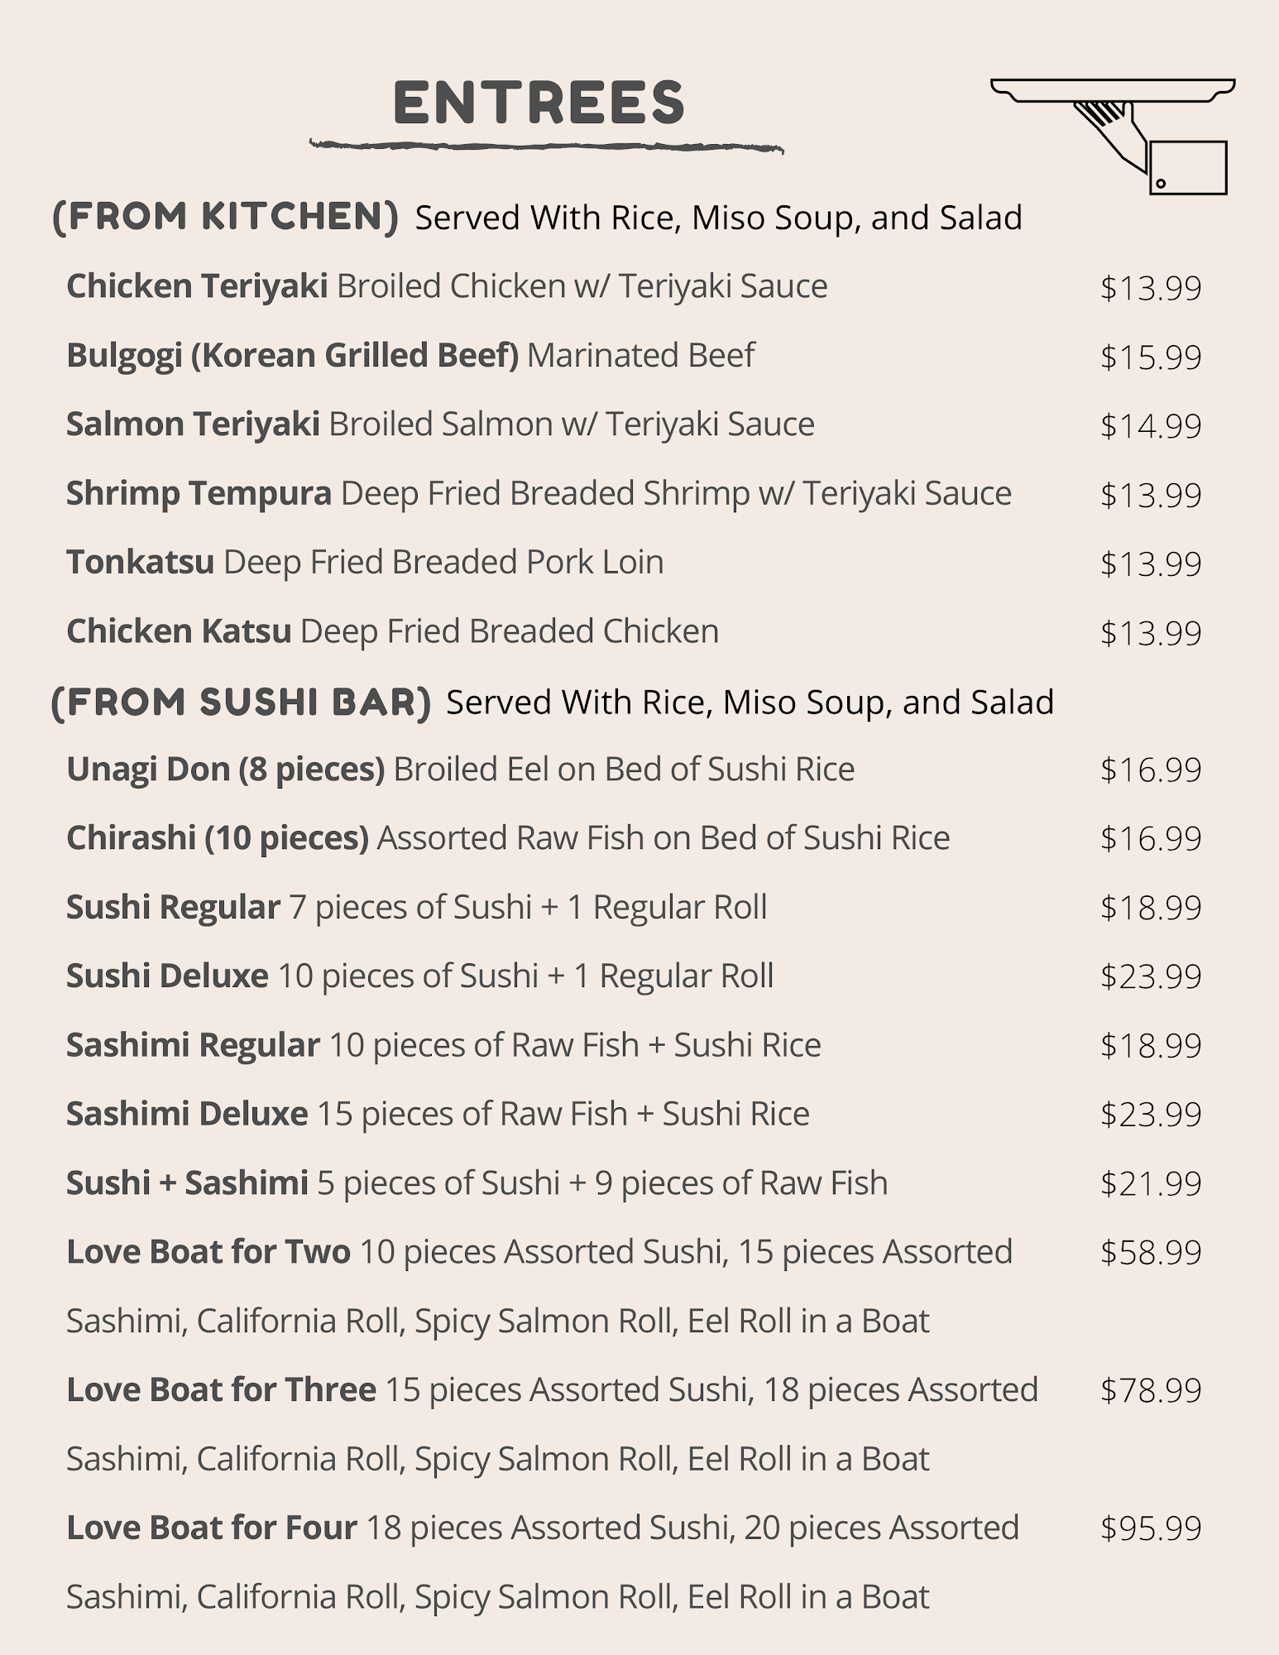Screen dimensions: 1279x1655
Task: Click the waiter hand tray icon
Action: coord(1114,135)
